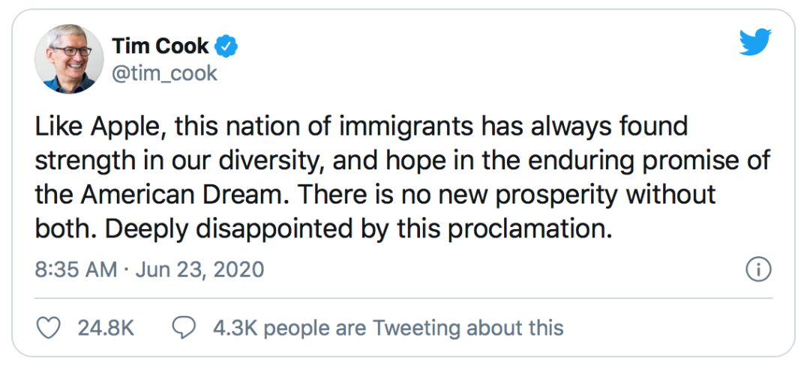Visit the Tim Cook display name link
This screenshot has width=810, height=373.
pyautogui.click(x=160, y=46)
